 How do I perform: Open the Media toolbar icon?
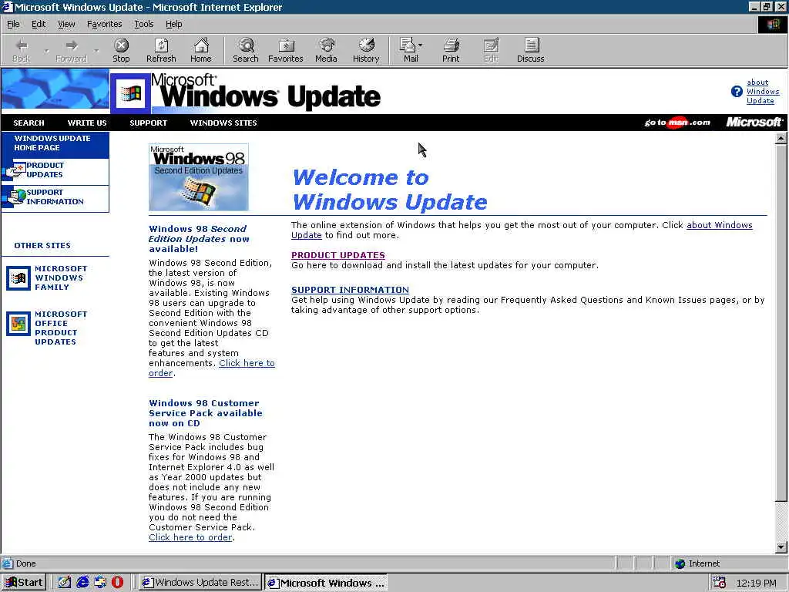[326, 50]
